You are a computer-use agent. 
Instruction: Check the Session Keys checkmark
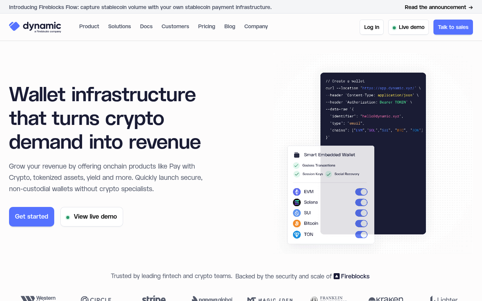pyautogui.click(x=296, y=174)
